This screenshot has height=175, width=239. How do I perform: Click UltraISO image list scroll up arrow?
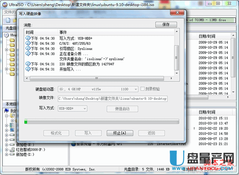(x=233, y=36)
